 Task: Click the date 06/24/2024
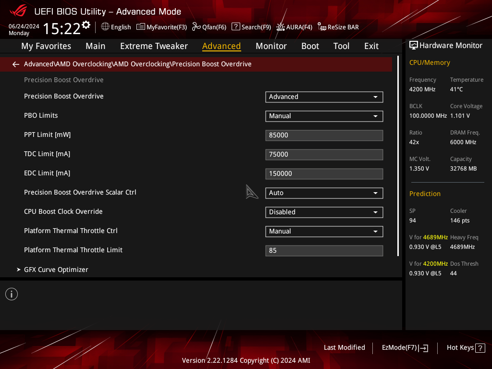coord(24,26)
